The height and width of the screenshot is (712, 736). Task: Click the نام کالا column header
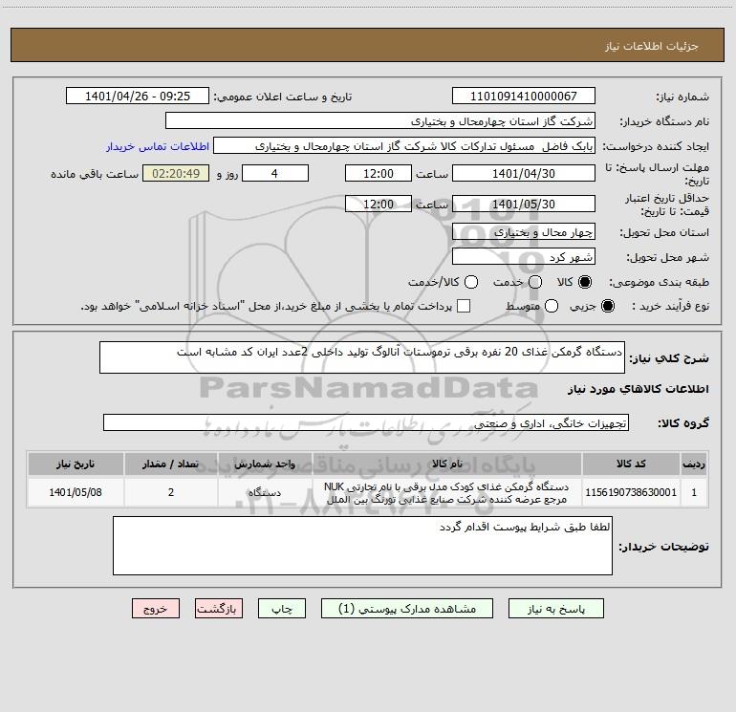click(x=447, y=464)
